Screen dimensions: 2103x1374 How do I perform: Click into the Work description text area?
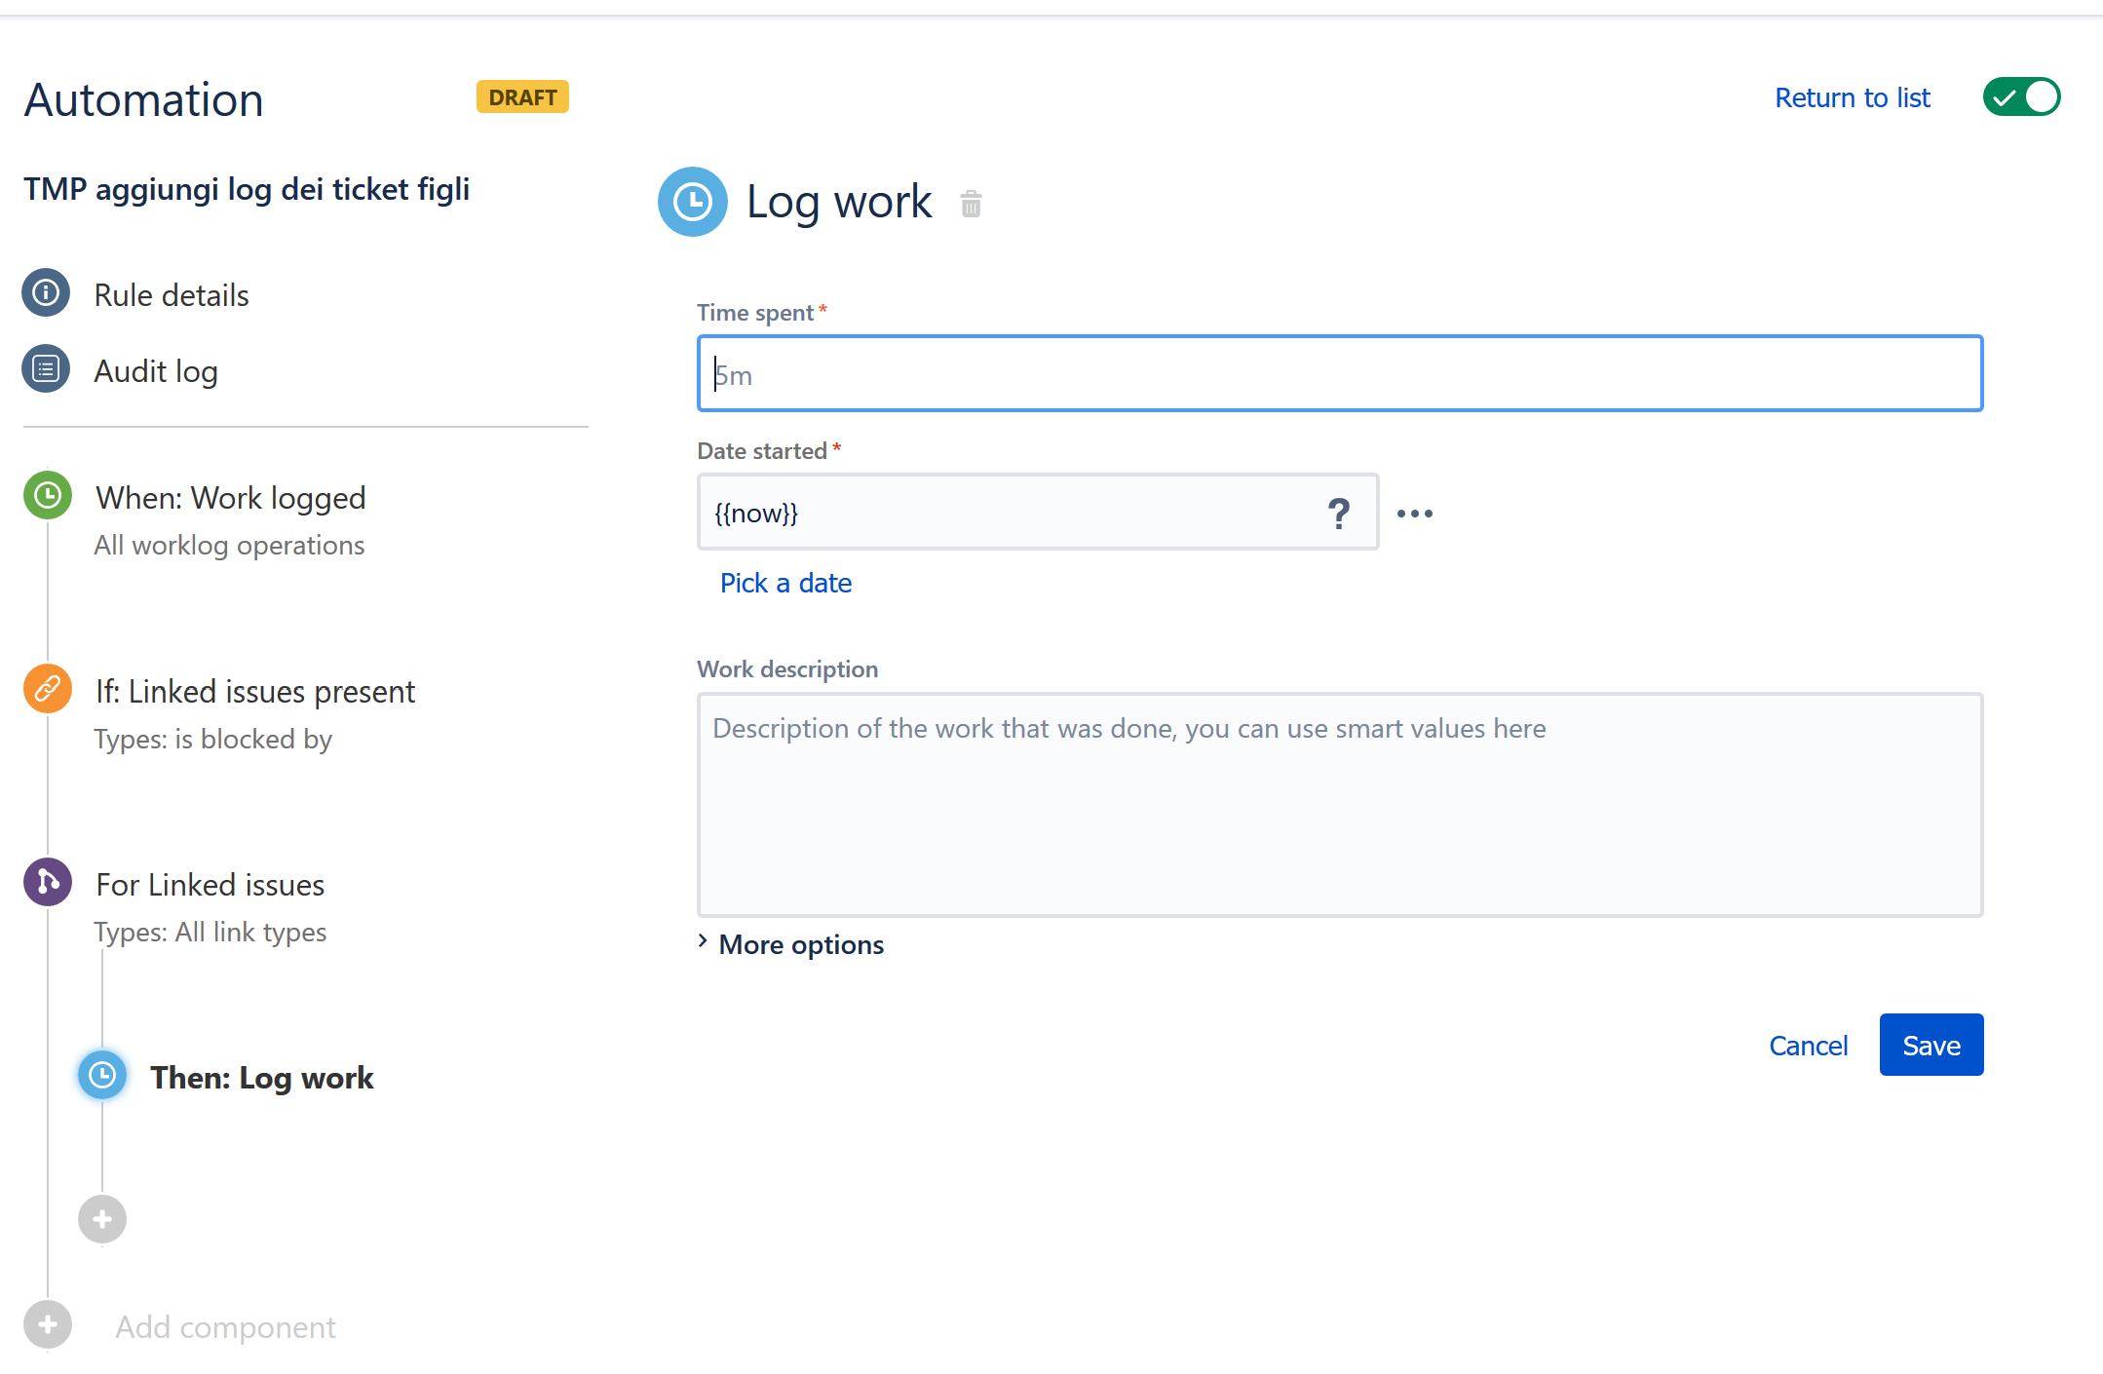(1340, 805)
